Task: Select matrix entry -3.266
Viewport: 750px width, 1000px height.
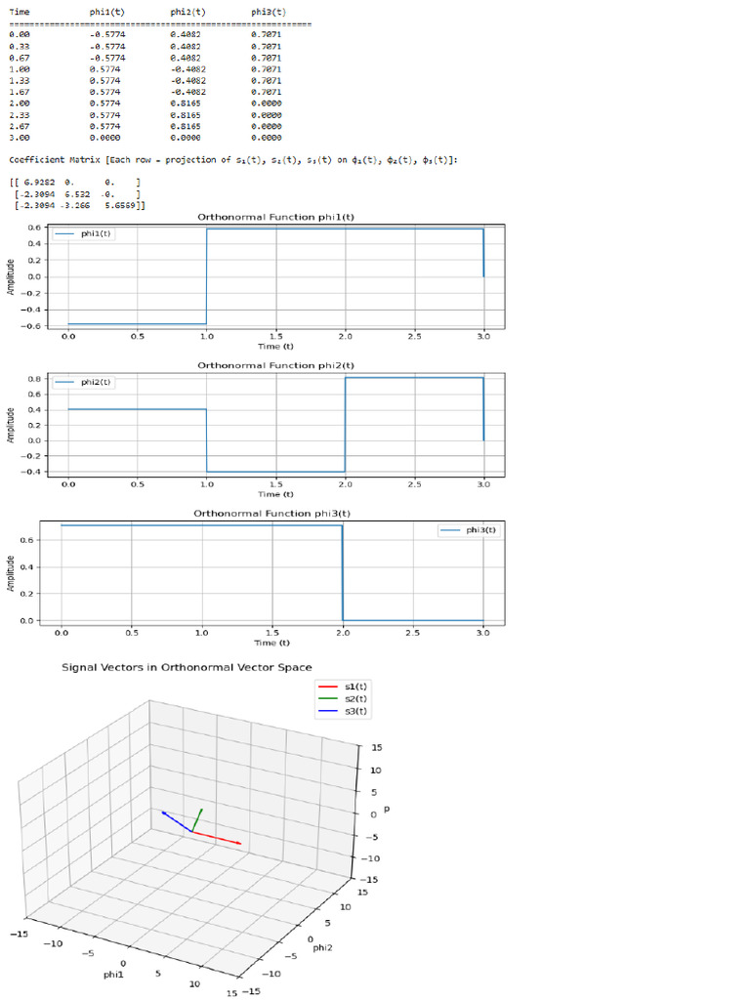Action: coord(77,205)
